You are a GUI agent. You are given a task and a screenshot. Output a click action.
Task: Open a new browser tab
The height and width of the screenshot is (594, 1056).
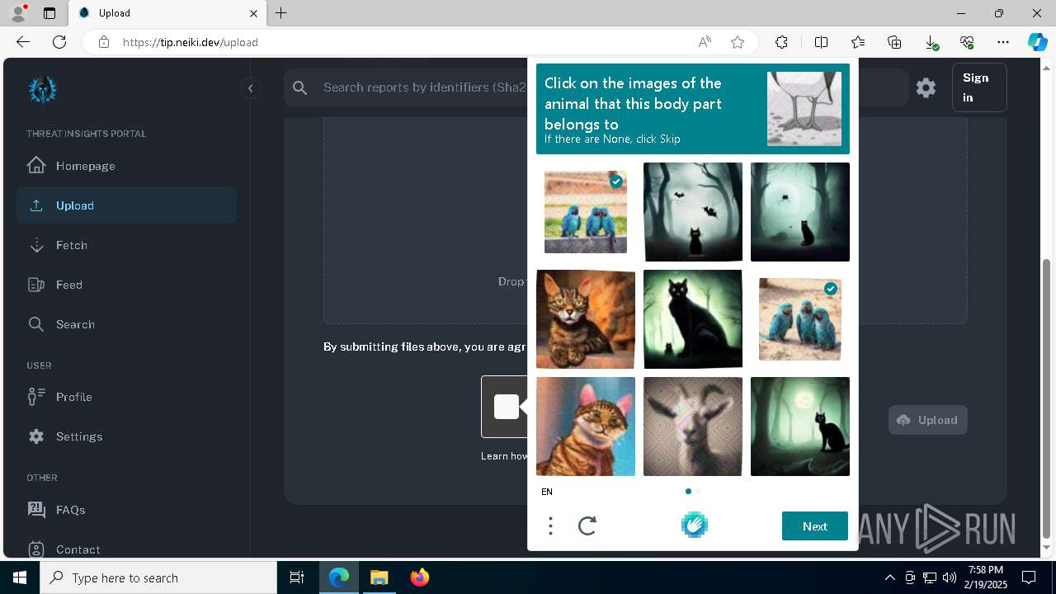click(x=280, y=13)
